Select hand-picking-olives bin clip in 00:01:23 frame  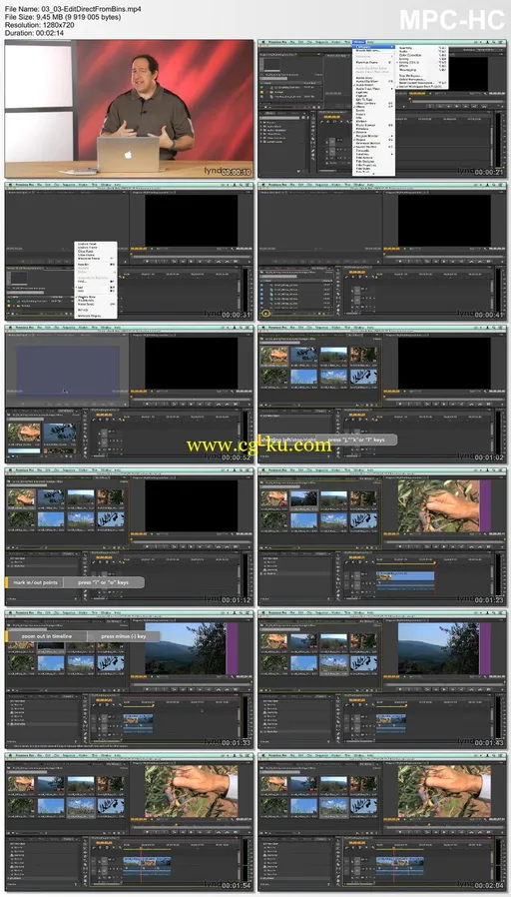(x=274, y=499)
